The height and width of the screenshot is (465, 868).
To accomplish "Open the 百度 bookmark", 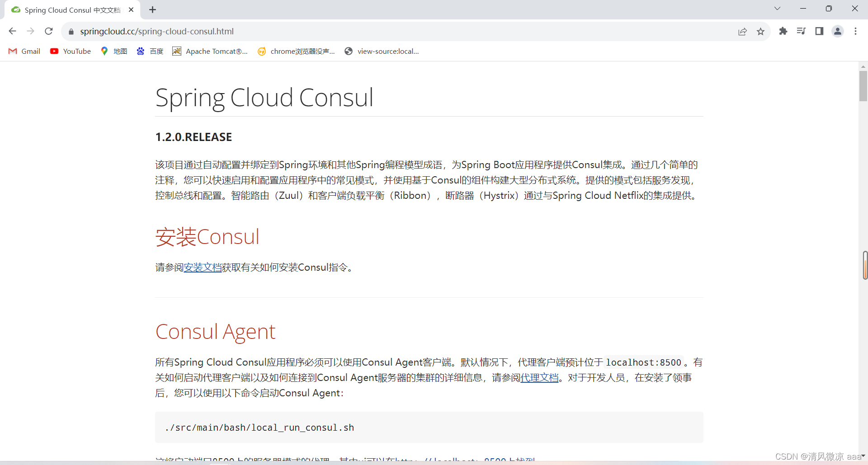I will coord(150,51).
